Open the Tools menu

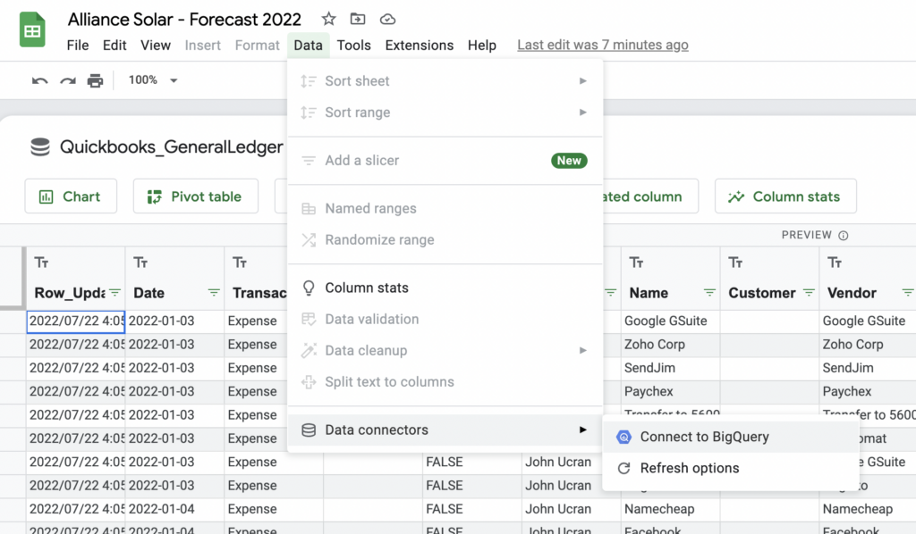[353, 46]
